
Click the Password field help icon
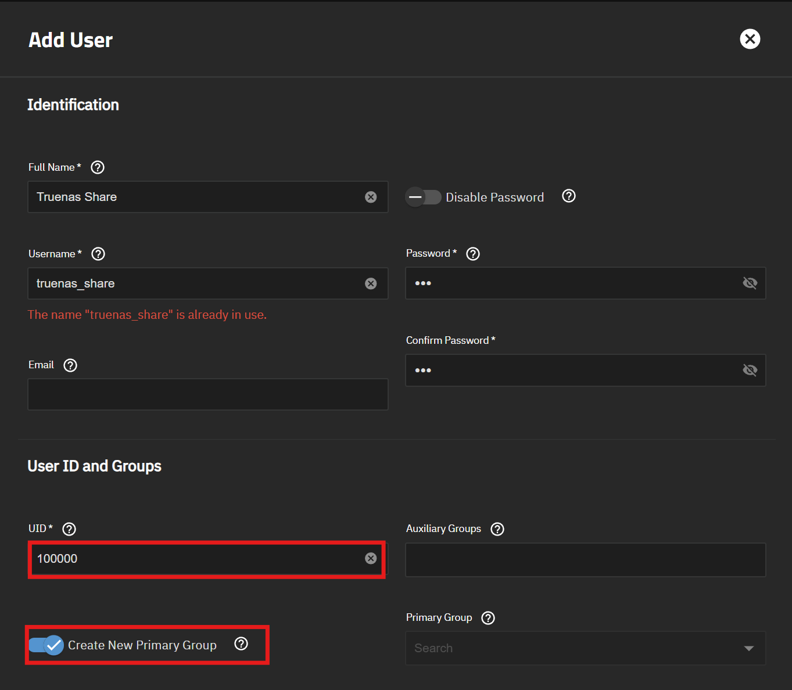click(473, 254)
